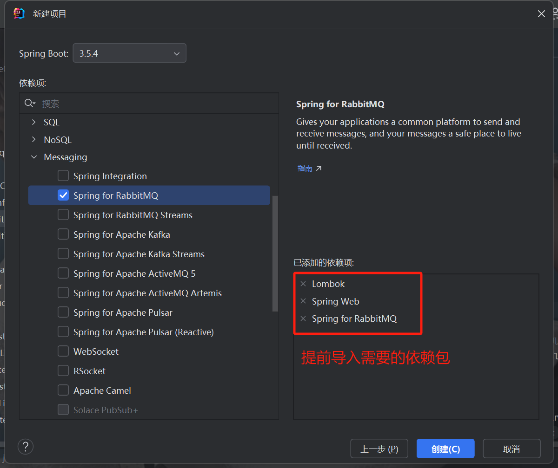The height and width of the screenshot is (468, 558).
Task: Open the 指南 guide link
Action: coord(305,168)
